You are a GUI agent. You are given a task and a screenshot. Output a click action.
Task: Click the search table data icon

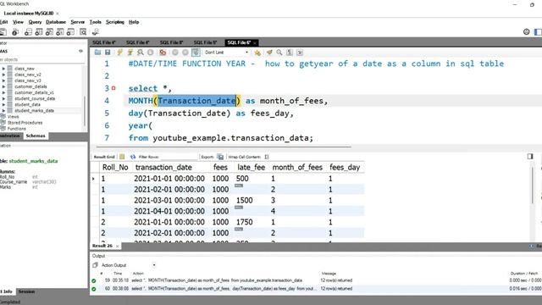(x=83, y=32)
